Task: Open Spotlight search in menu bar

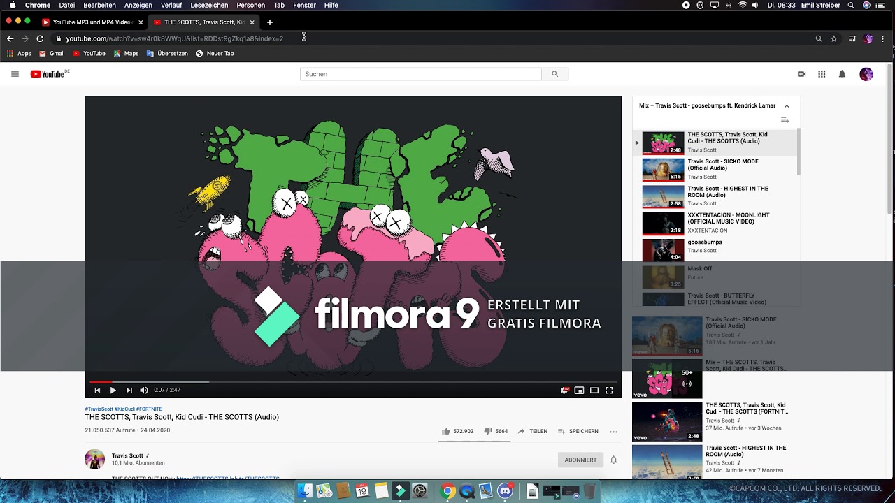Action: (851, 5)
